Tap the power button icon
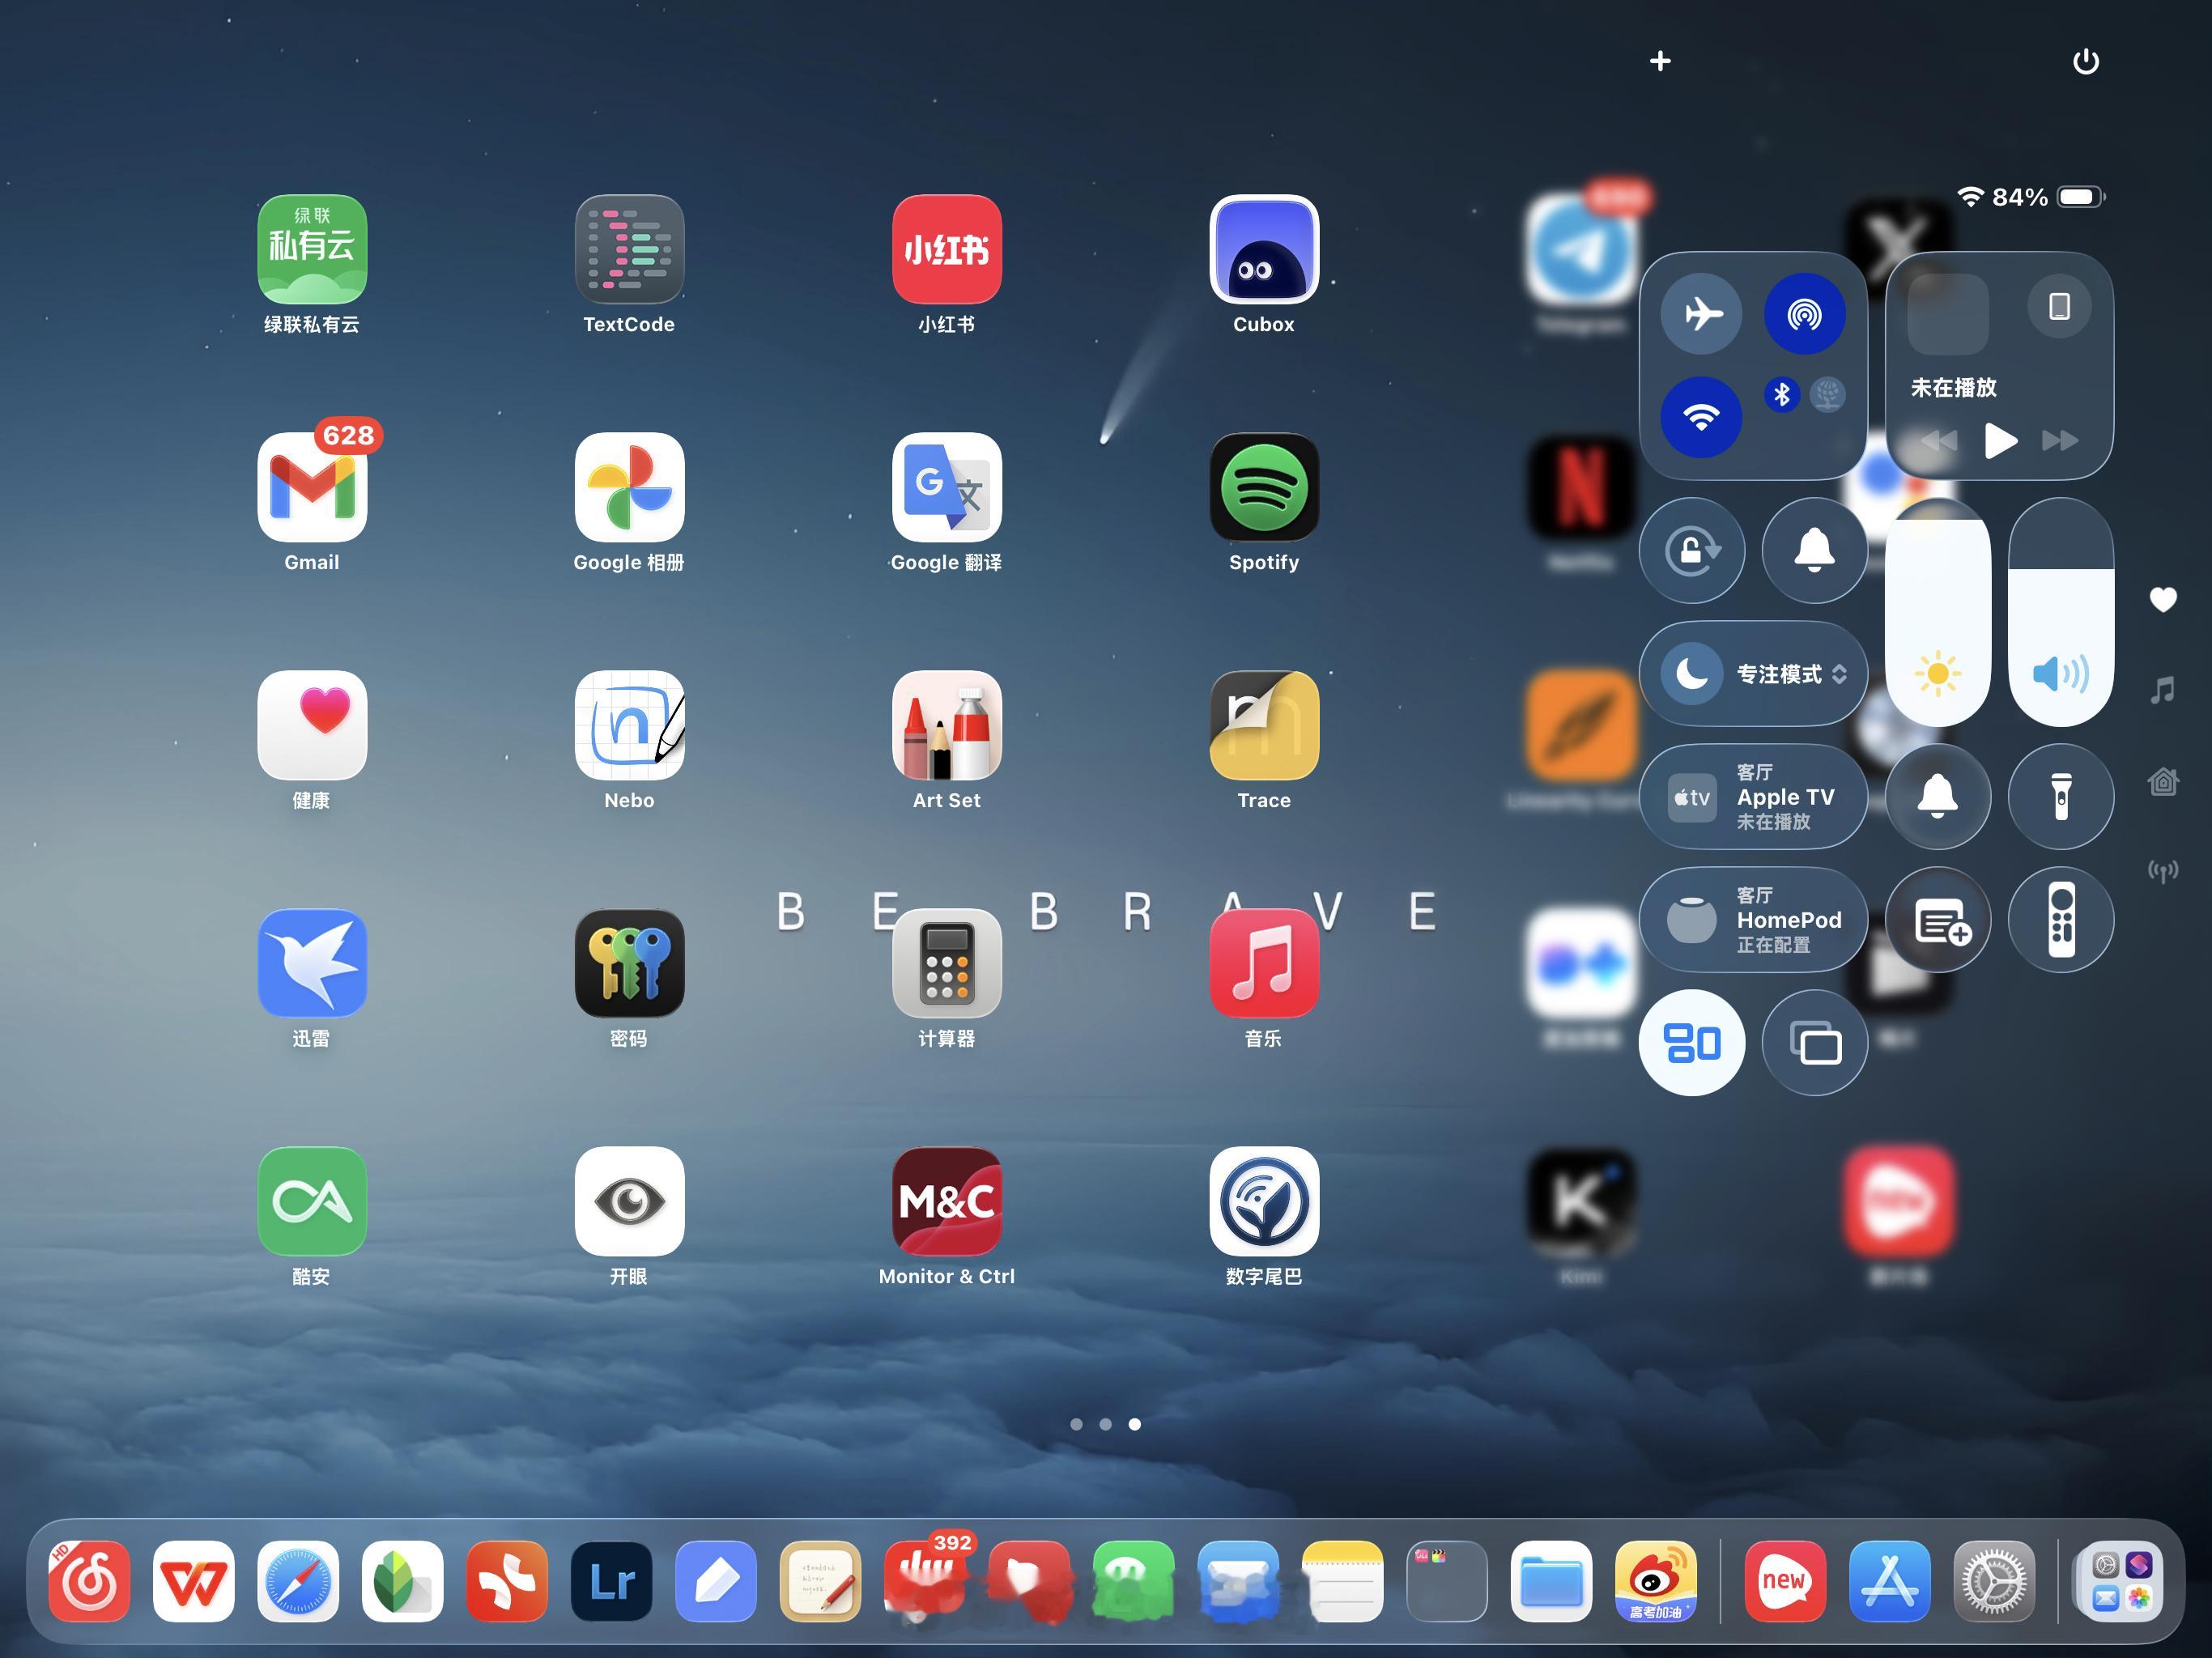Image resolution: width=2212 pixels, height=1658 pixels. (2086, 61)
